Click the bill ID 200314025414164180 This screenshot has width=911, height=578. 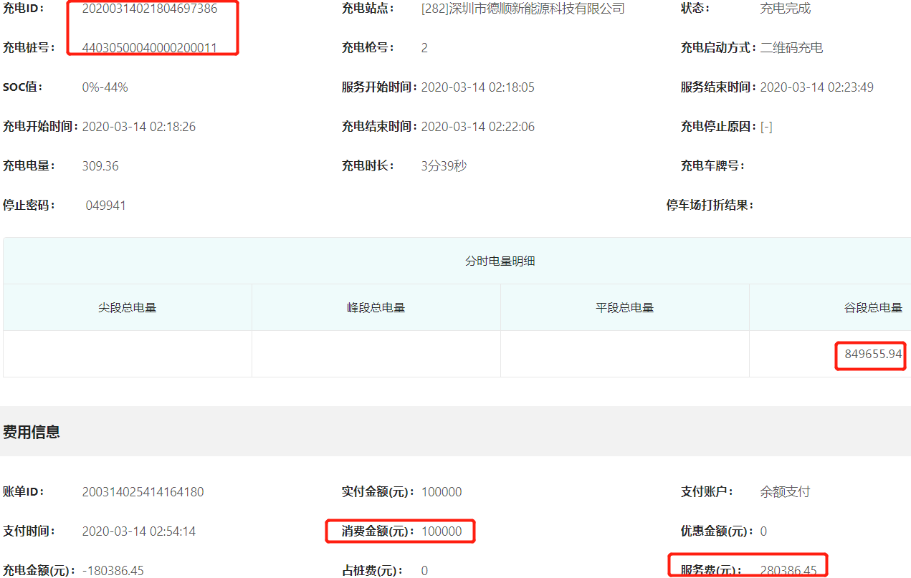pos(143,492)
